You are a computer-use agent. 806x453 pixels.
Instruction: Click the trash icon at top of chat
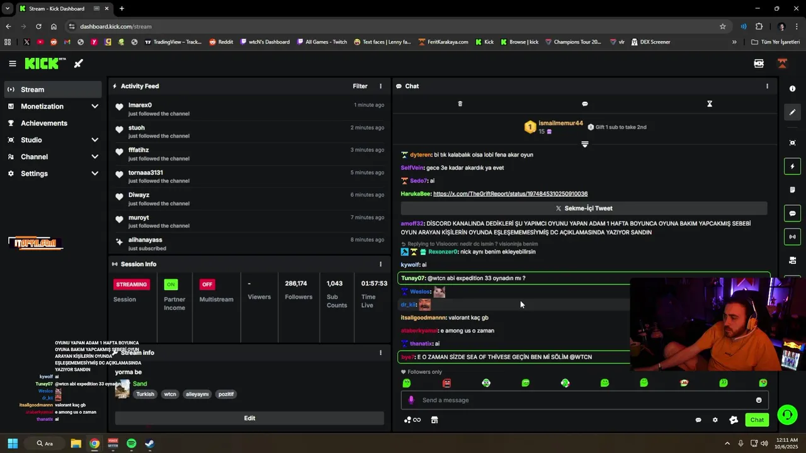coord(460,104)
